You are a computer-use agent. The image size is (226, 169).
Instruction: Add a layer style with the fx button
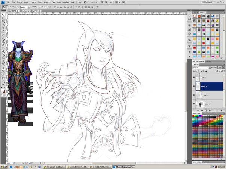coord(202,110)
